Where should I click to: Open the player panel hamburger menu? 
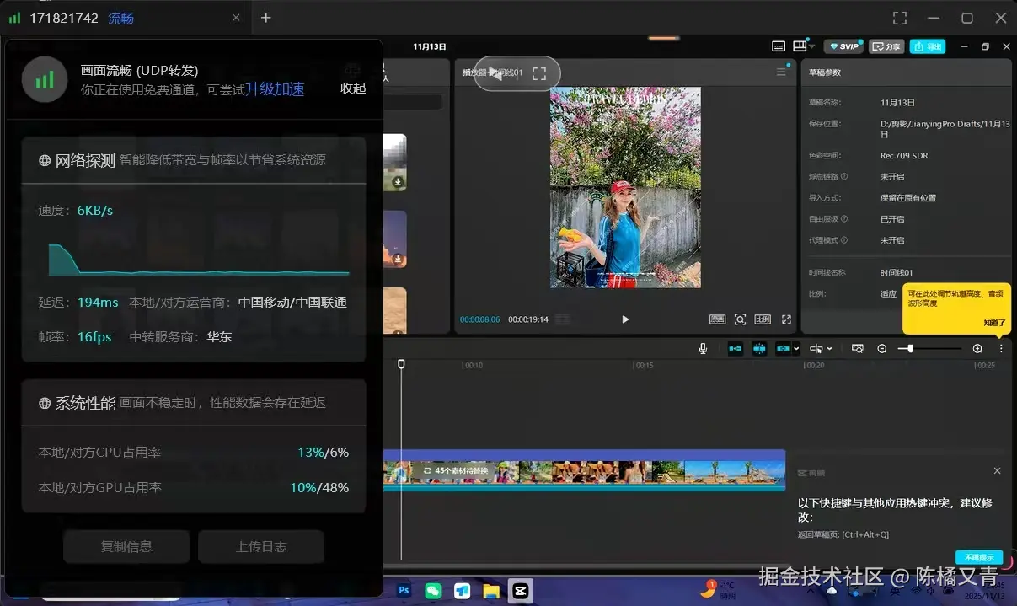coord(781,72)
